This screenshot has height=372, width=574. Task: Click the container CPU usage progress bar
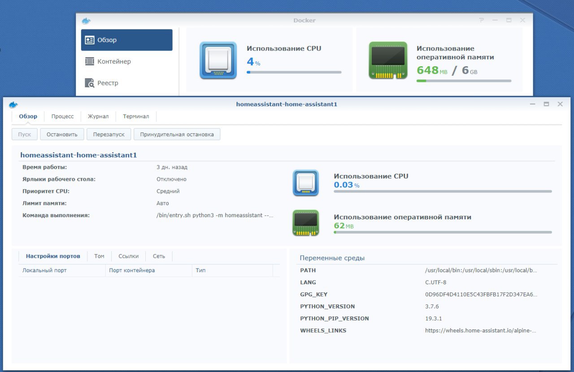443,192
